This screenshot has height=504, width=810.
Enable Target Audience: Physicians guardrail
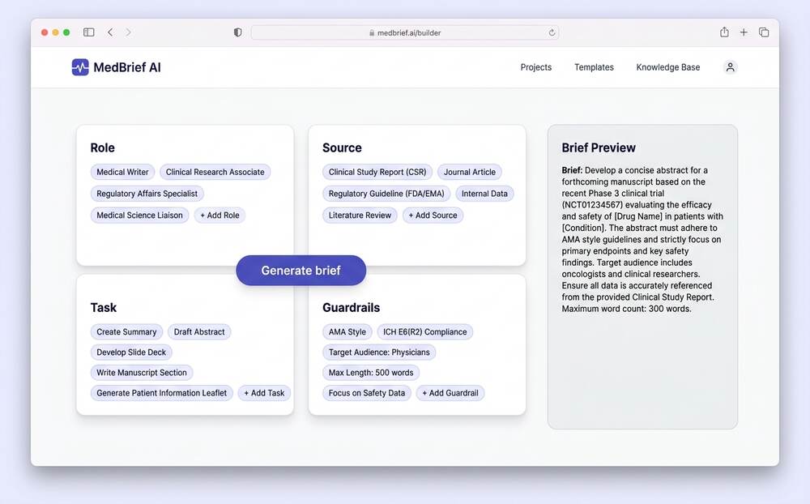[x=379, y=352]
